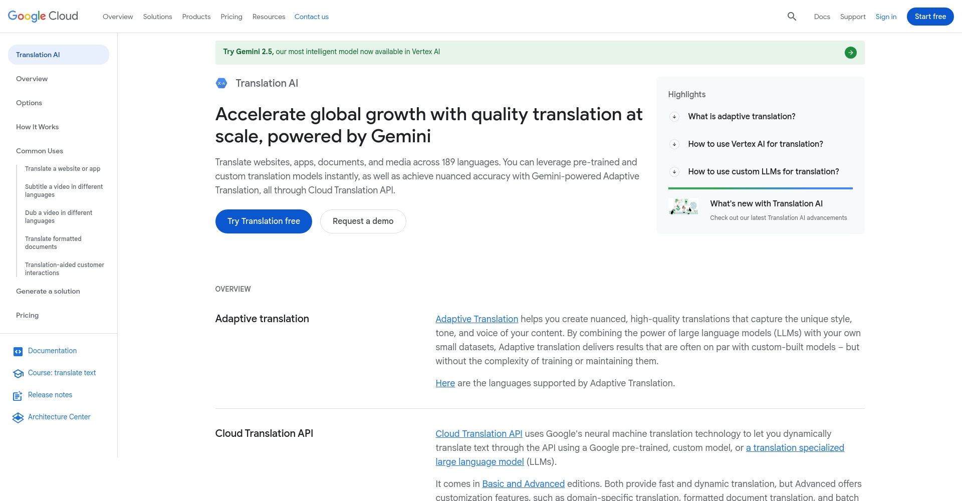Click the Course graduation cap icon
962x501 pixels.
pos(18,374)
